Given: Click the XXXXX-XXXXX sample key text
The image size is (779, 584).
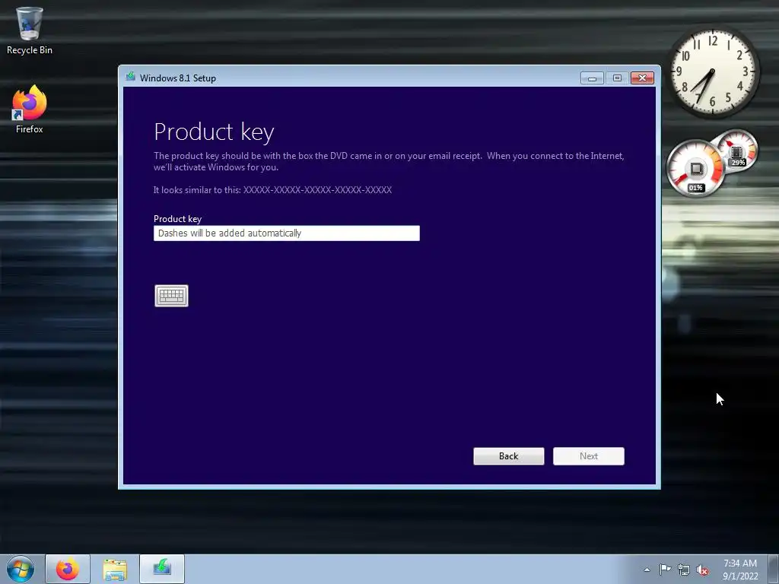Looking at the screenshot, I should [317, 189].
